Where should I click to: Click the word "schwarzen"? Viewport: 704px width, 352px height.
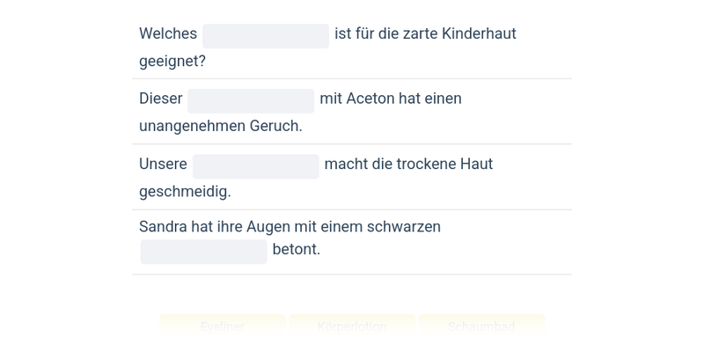point(405,227)
